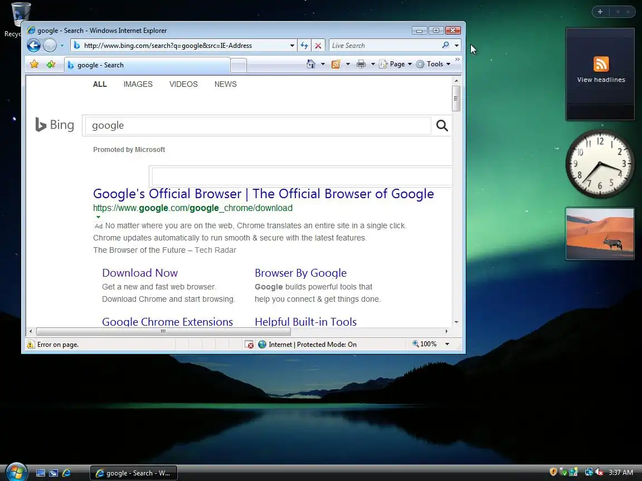
Task: Click the Windows Security shield tray icon
Action: [x=553, y=472]
